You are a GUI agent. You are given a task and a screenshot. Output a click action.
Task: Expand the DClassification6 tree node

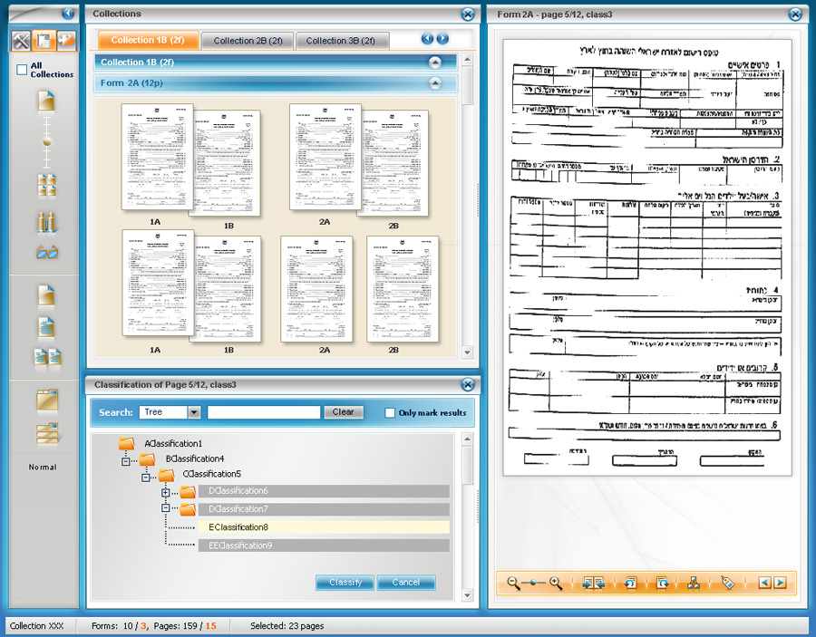(x=165, y=491)
